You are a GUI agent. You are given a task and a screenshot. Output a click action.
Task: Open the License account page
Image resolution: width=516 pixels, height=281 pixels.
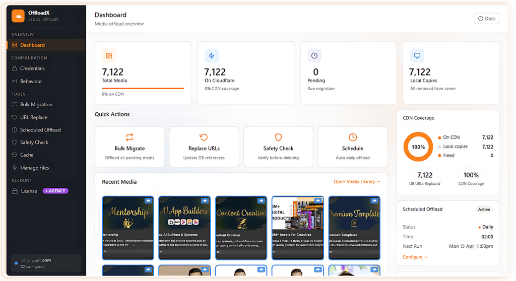[x=29, y=191]
